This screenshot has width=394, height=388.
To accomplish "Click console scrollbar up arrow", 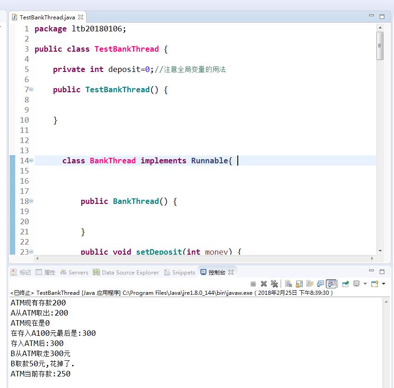I will point(386,301).
